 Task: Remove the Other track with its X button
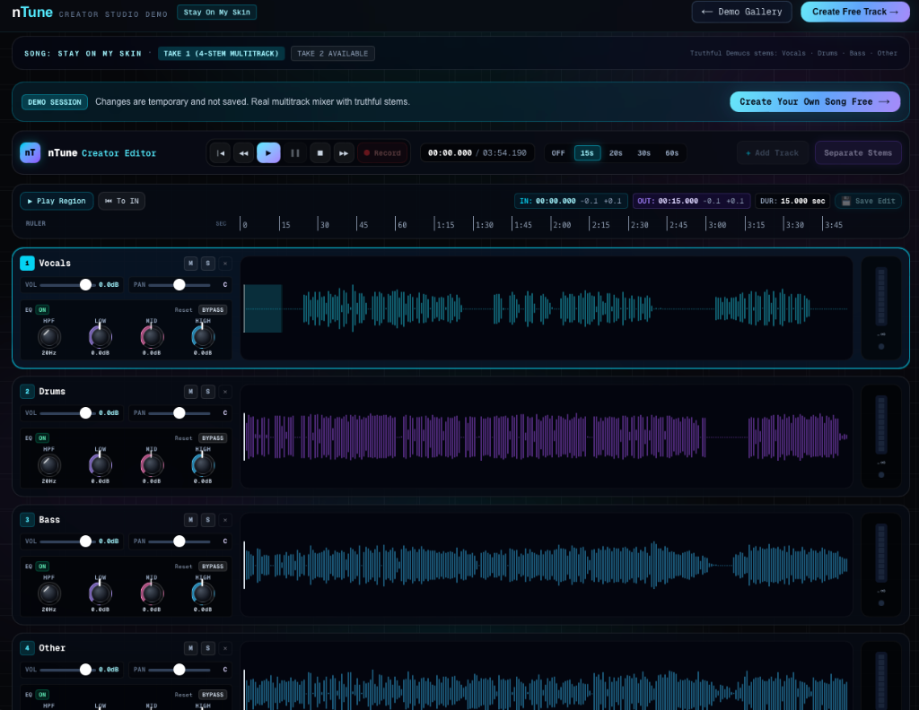(x=225, y=648)
